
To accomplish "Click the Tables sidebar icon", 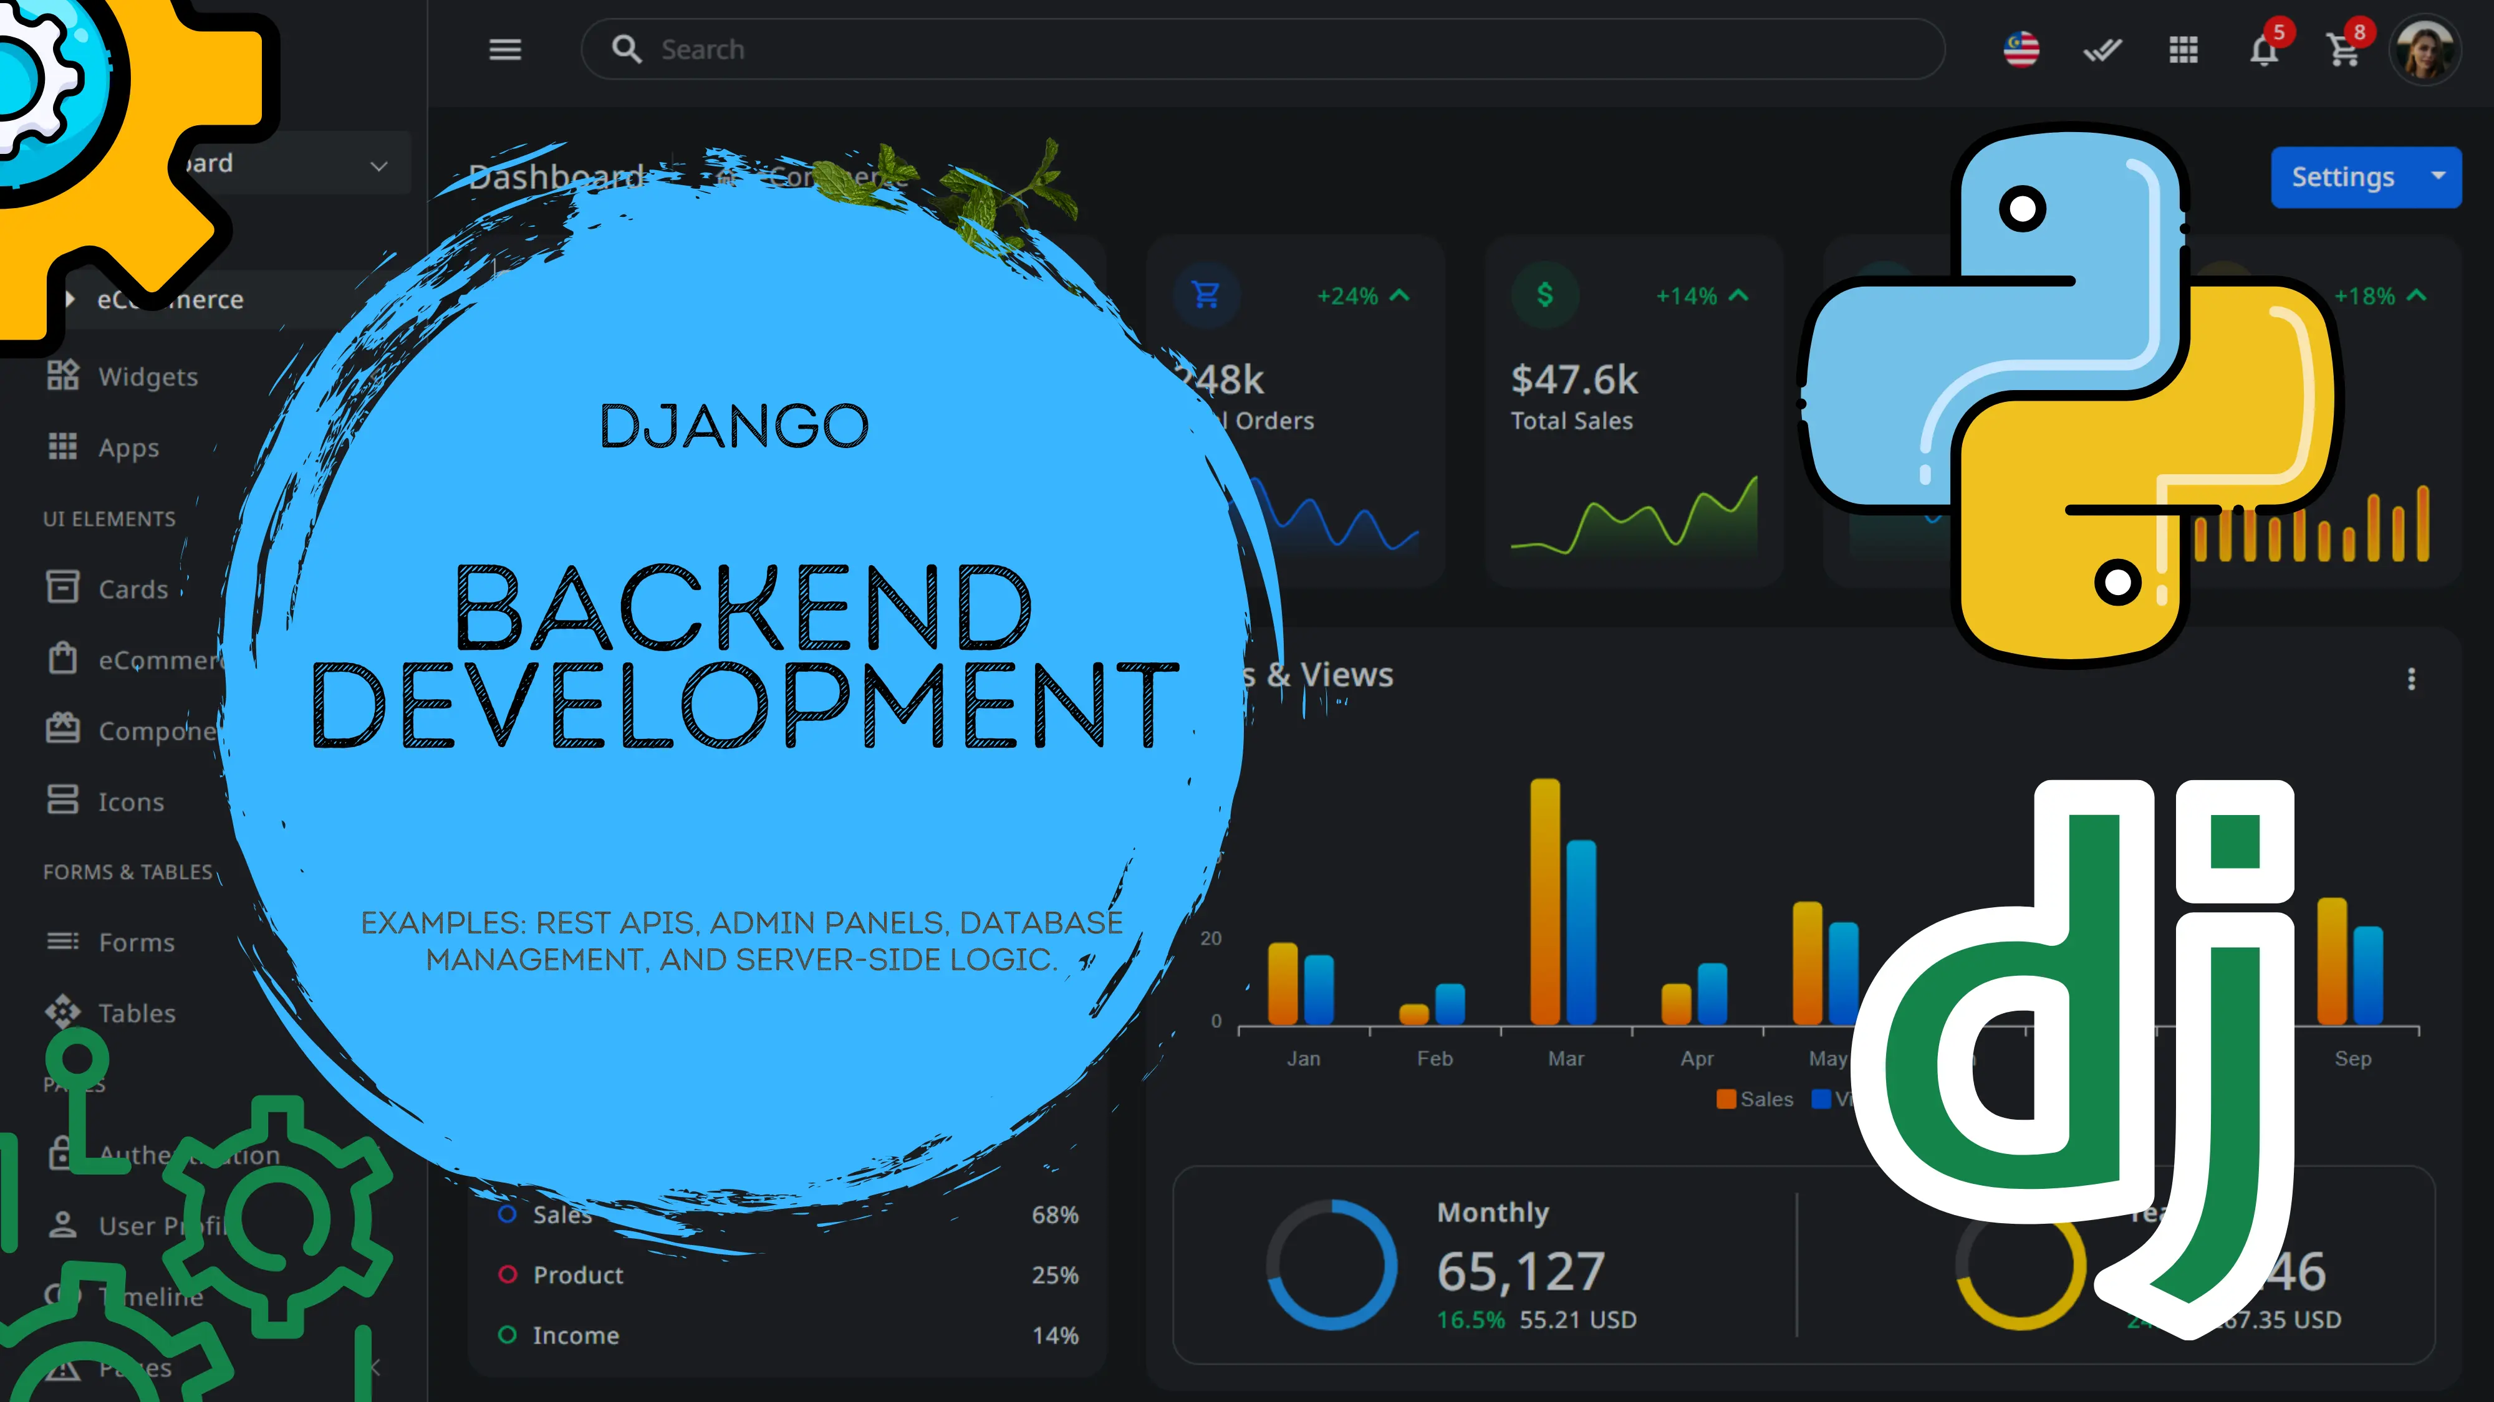I will (x=63, y=1011).
